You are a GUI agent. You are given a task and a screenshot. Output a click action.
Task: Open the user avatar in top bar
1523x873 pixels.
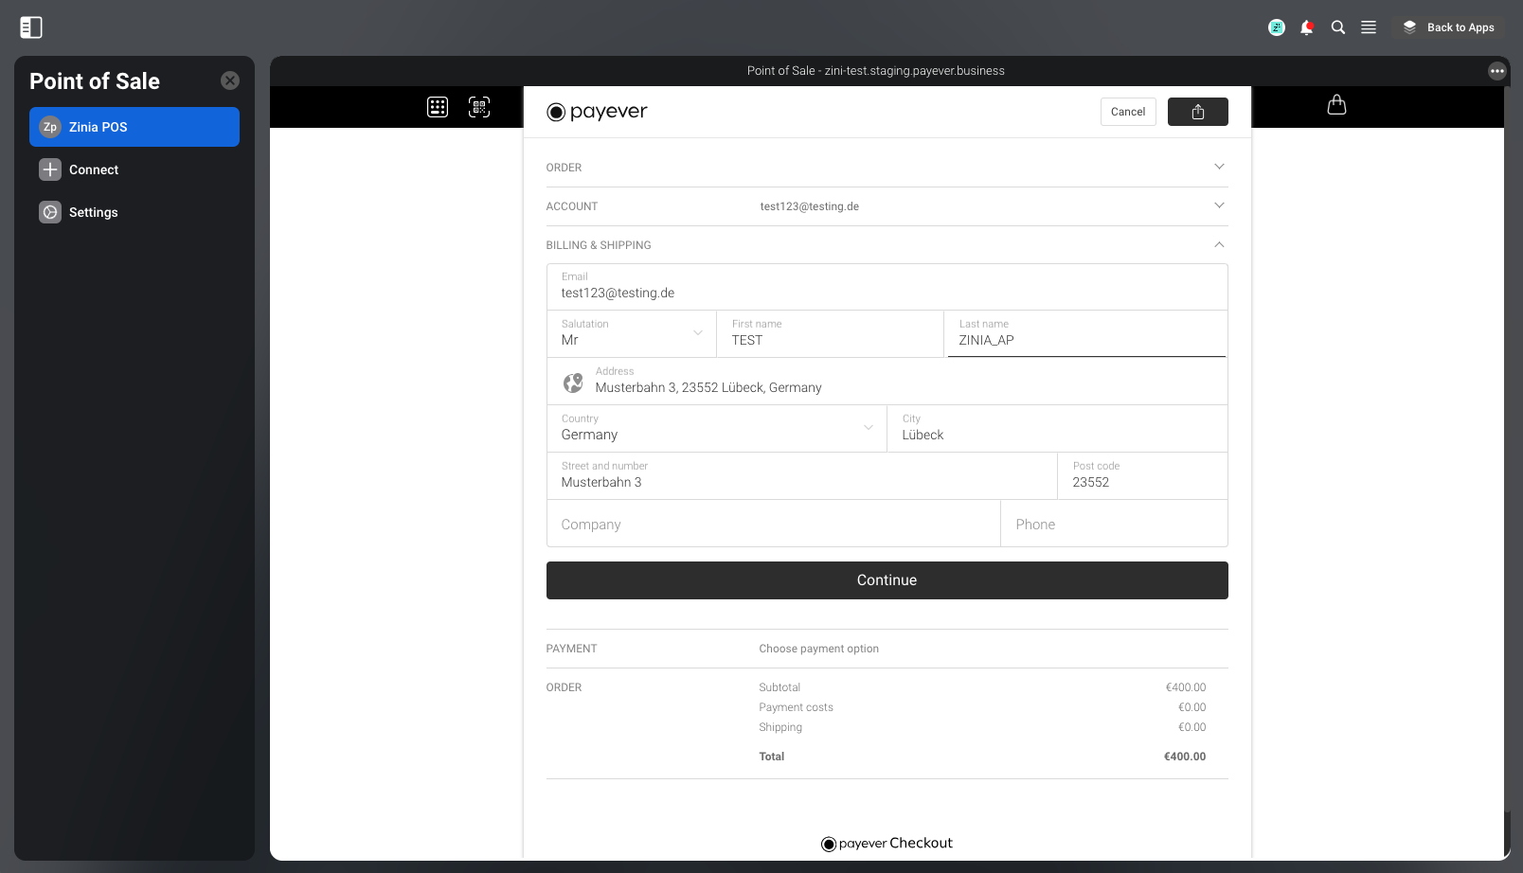pos(1277,27)
